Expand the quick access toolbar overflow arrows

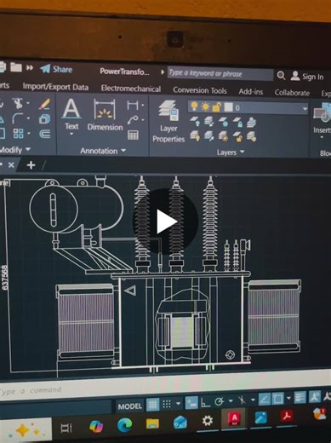point(30,68)
